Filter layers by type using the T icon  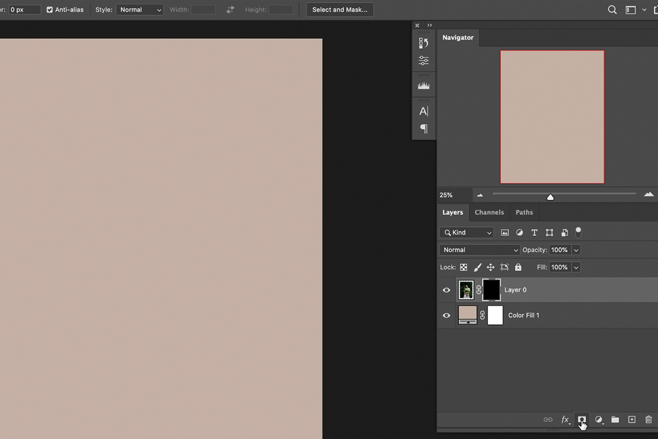pos(534,232)
